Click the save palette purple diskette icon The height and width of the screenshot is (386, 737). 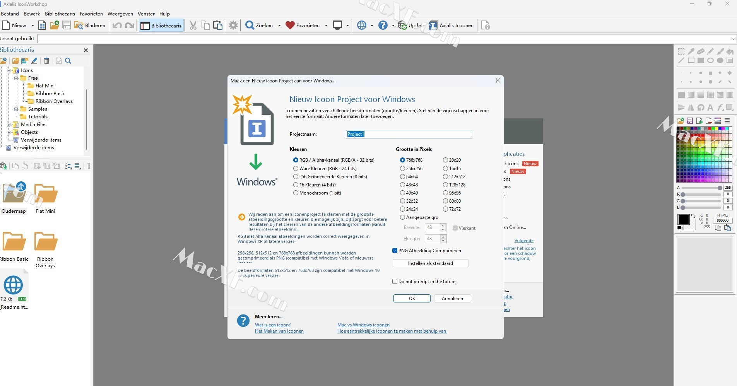pyautogui.click(x=690, y=121)
